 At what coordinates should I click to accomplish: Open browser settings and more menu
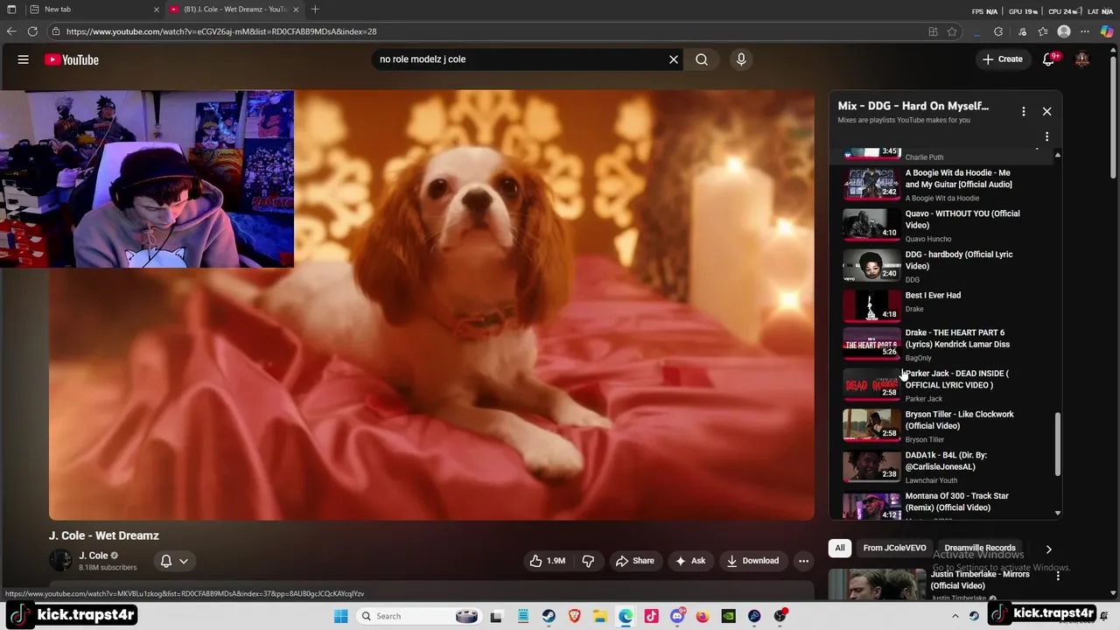pyautogui.click(x=1086, y=31)
